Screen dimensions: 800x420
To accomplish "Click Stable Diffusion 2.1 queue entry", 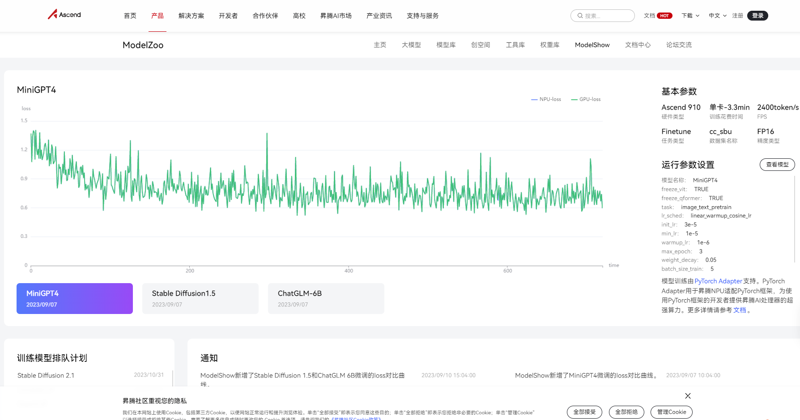I will pyautogui.click(x=46, y=375).
